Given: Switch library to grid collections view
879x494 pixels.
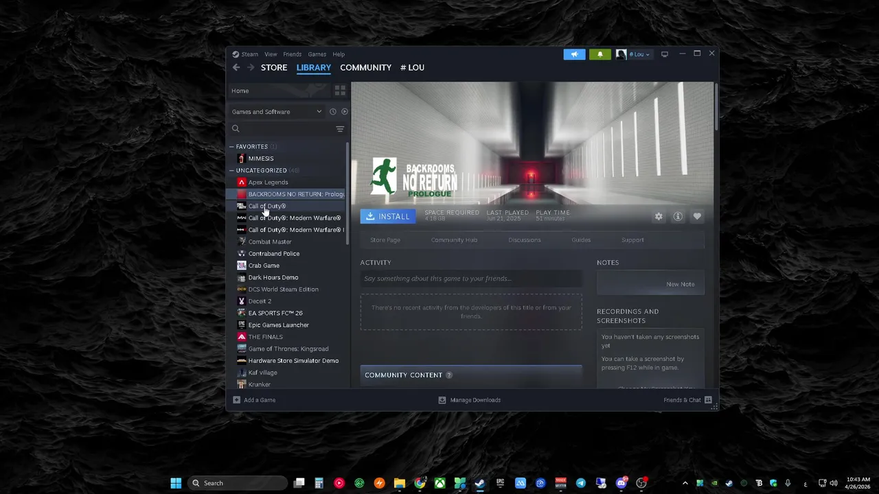Looking at the screenshot, I should (340, 91).
